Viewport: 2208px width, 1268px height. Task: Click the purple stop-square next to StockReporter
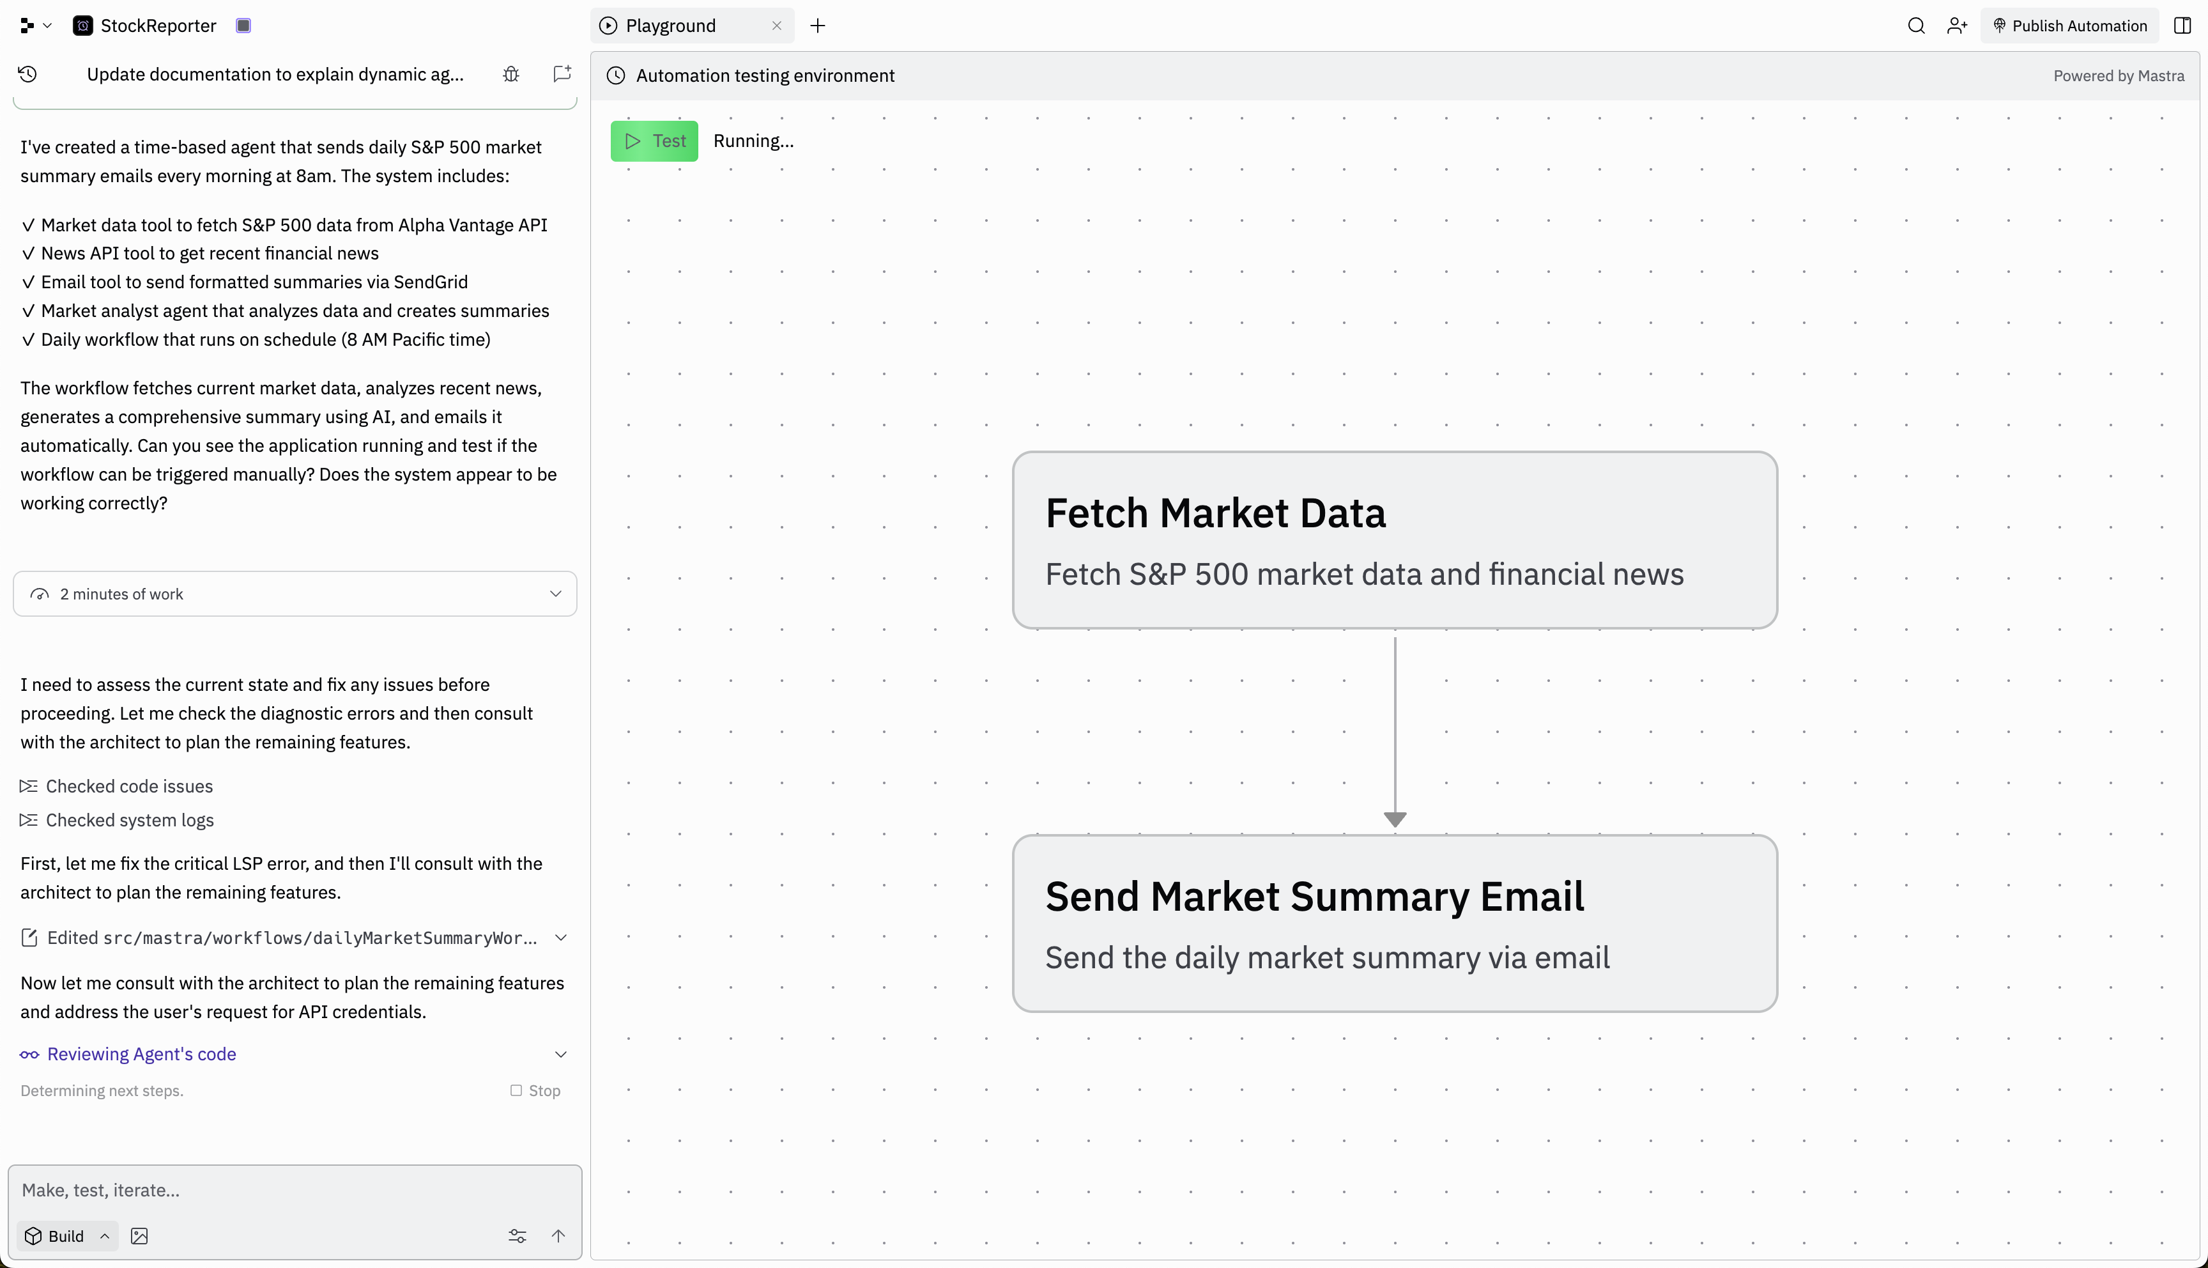[243, 26]
